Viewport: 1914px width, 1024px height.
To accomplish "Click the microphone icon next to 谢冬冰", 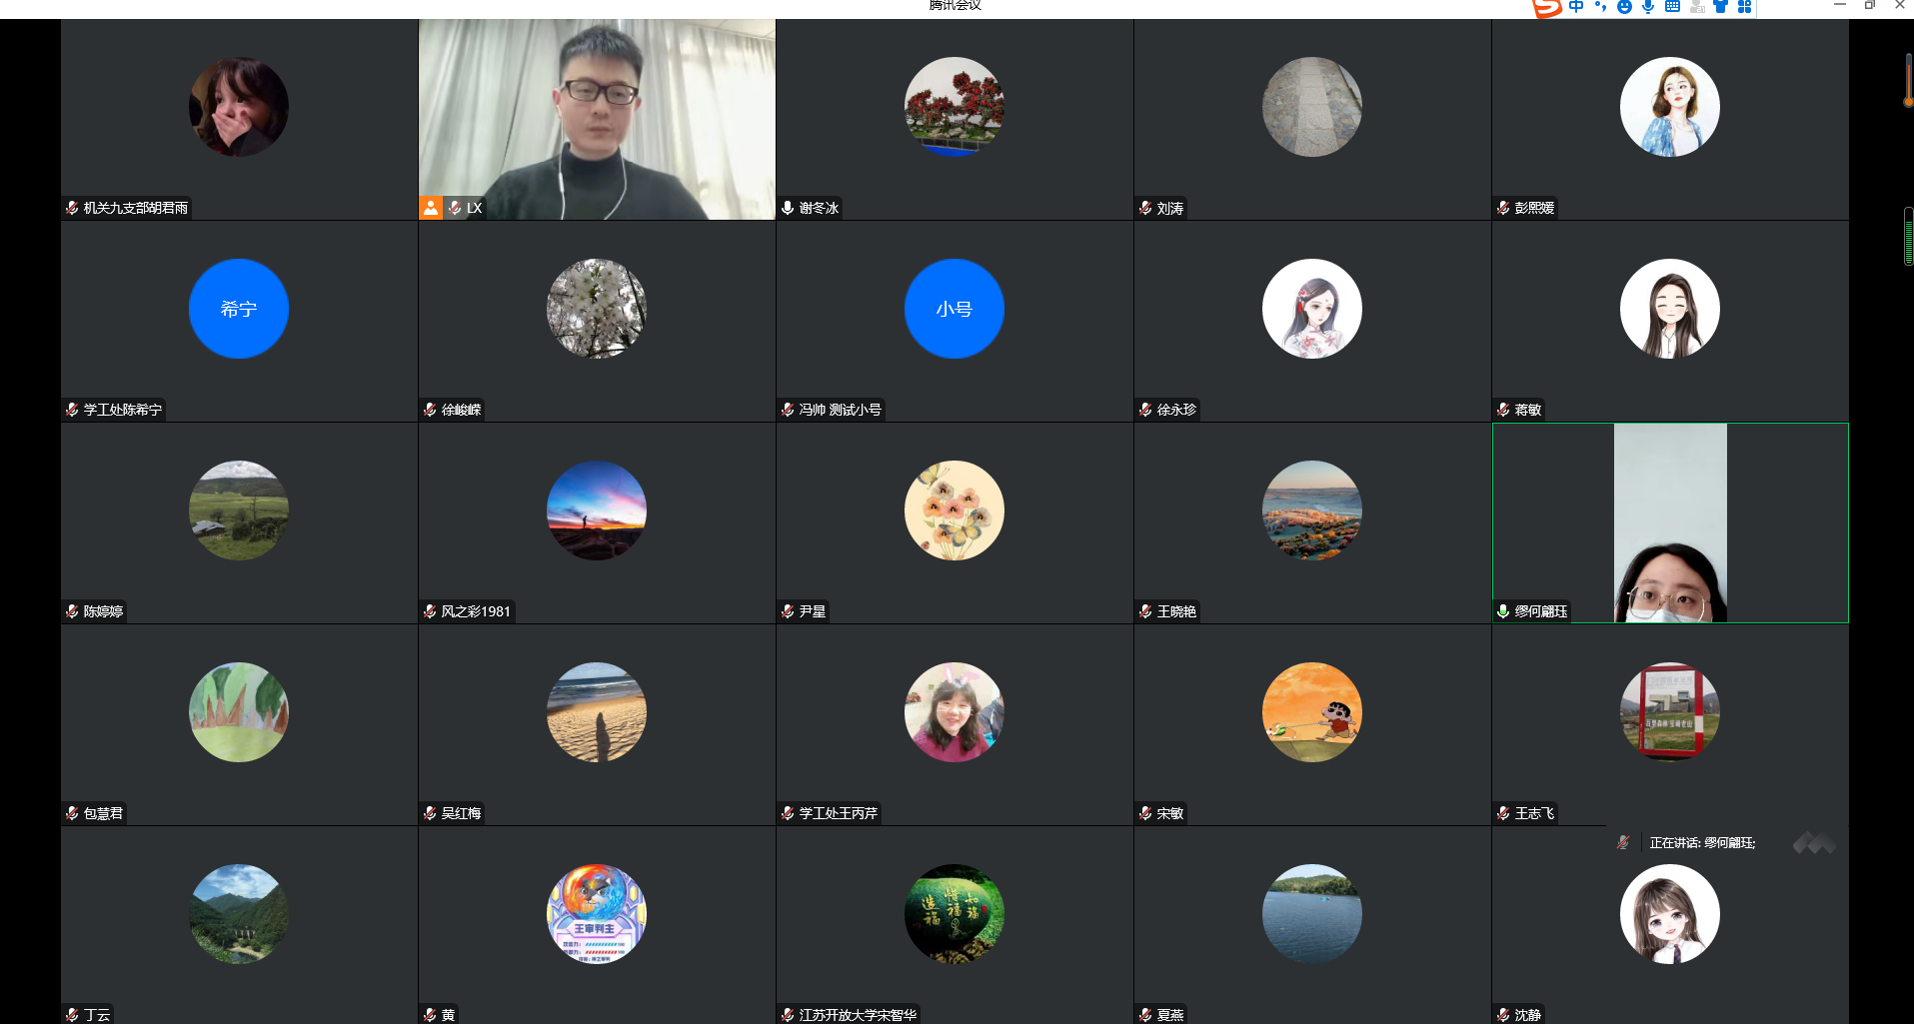I will coord(788,208).
